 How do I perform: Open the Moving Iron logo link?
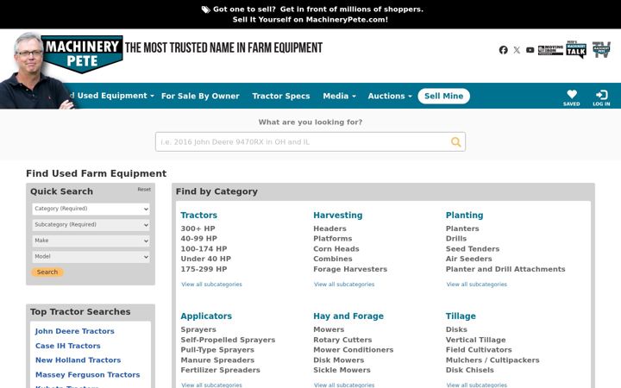550,50
